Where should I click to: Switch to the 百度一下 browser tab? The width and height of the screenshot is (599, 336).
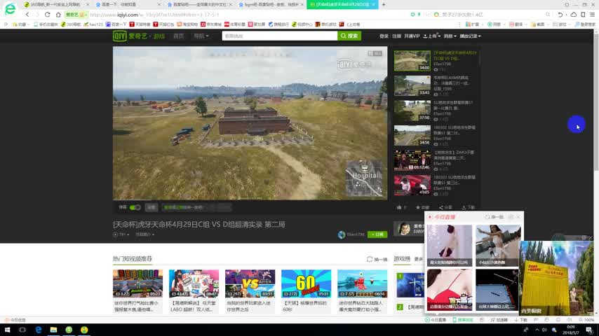126,5
